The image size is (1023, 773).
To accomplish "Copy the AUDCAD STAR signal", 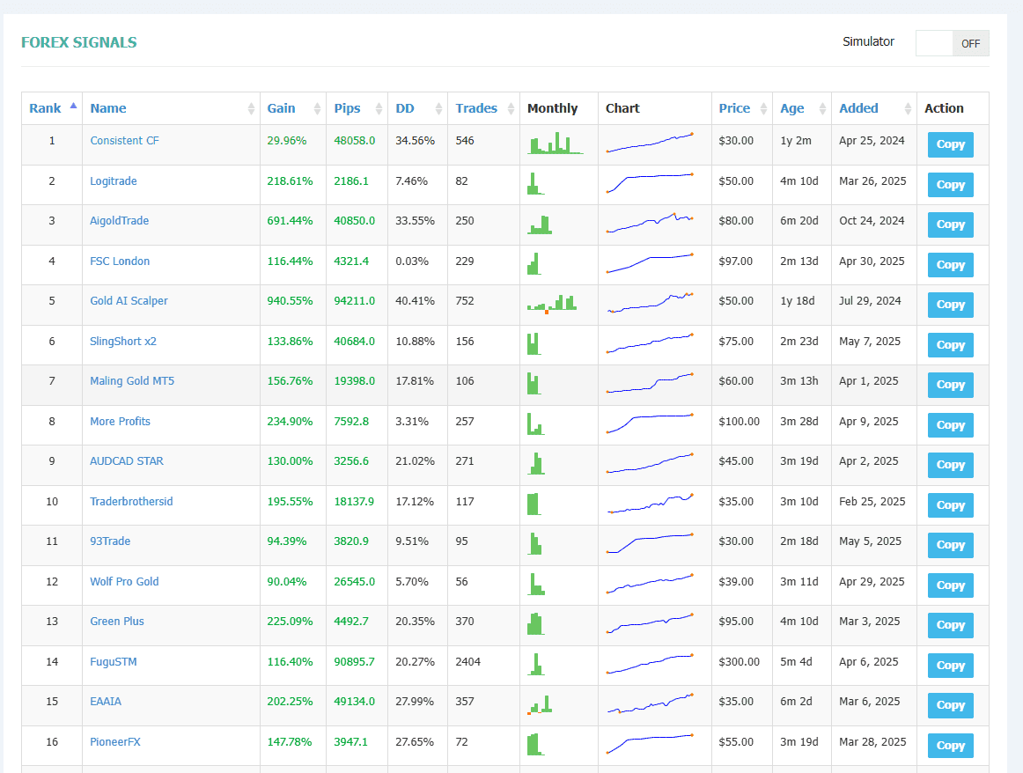I will point(951,465).
